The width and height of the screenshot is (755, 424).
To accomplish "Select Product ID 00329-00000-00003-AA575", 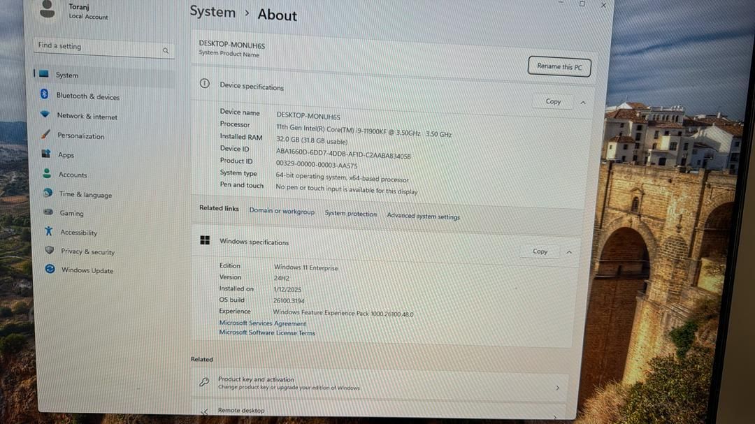I will pos(317,164).
